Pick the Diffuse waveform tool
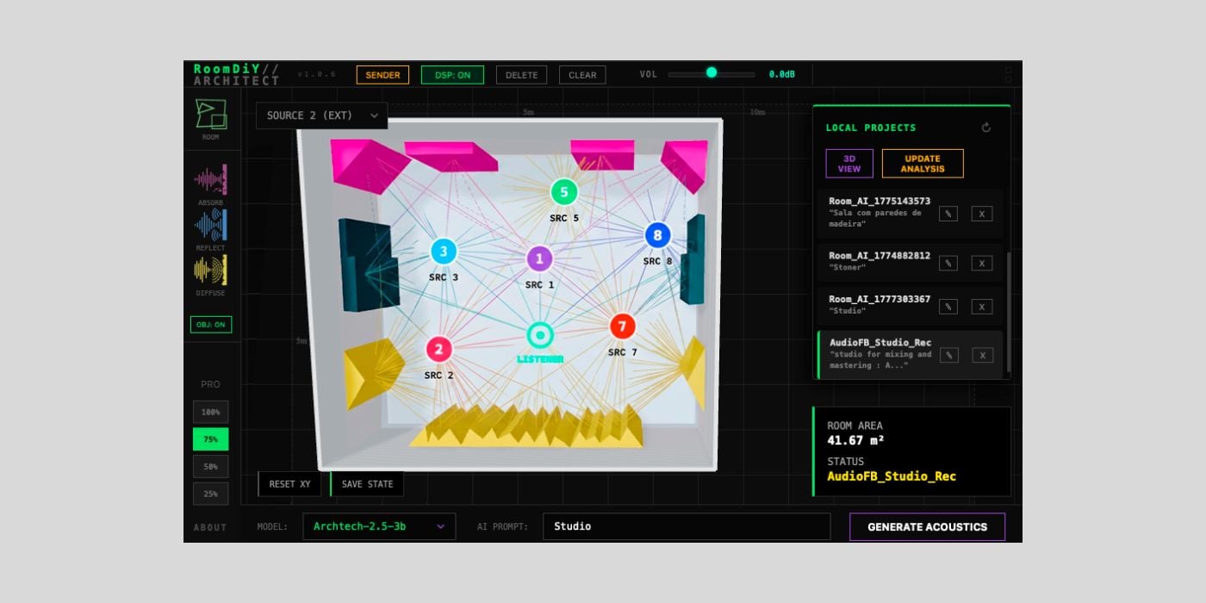 click(x=211, y=270)
